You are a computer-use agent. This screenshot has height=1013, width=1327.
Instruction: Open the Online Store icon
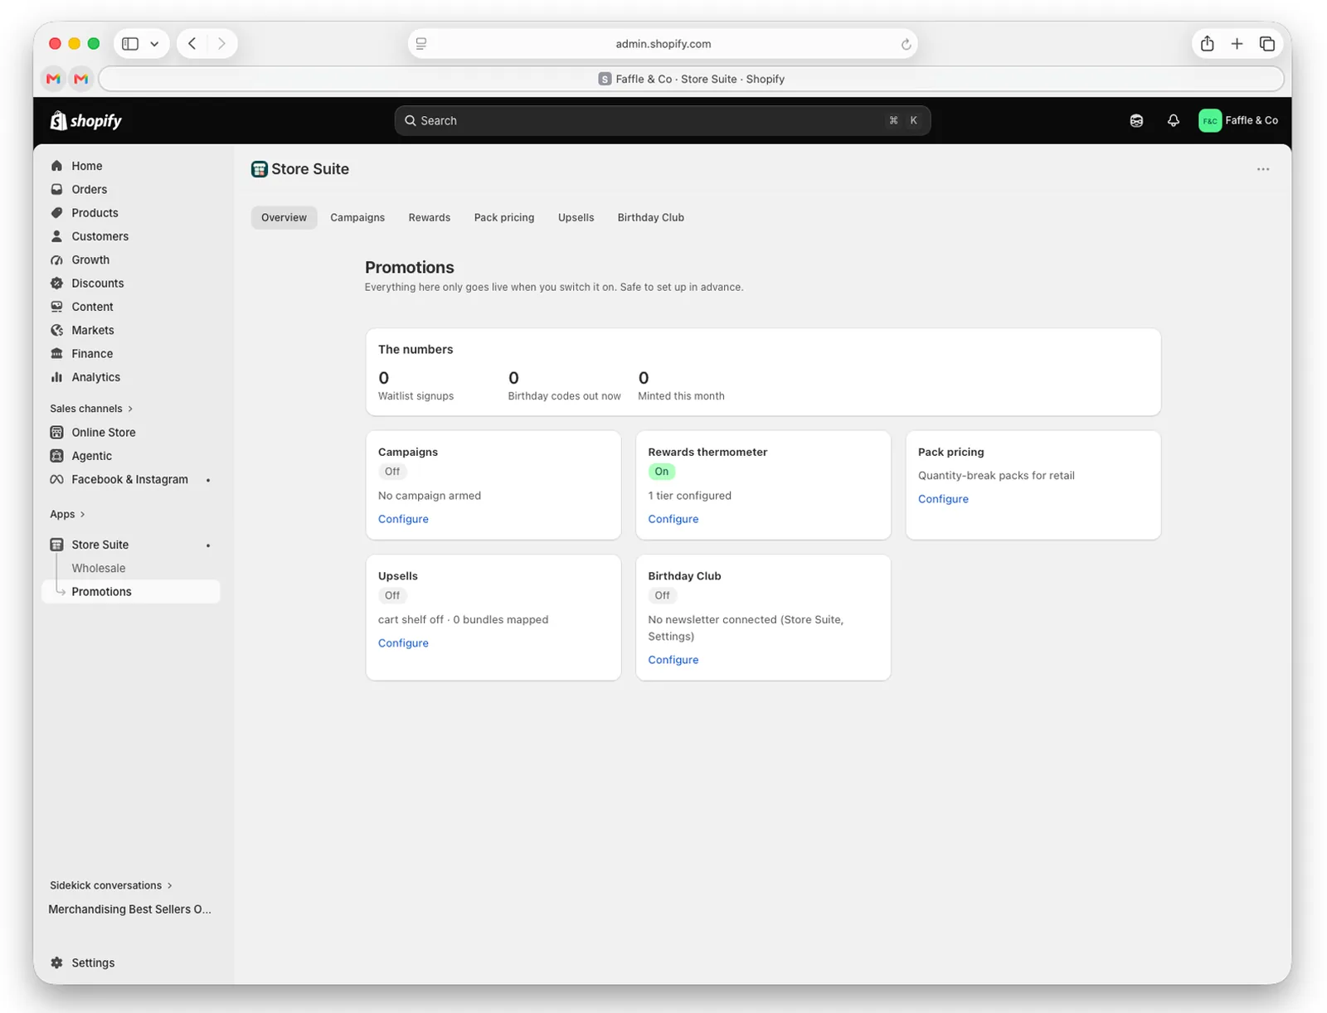[56, 433]
